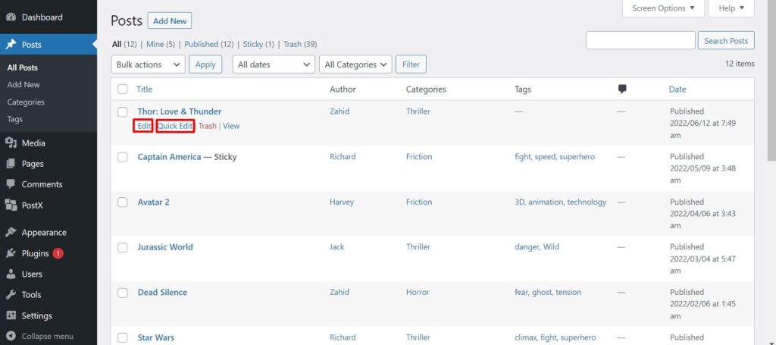Image resolution: width=776 pixels, height=345 pixels.
Task: Click the Pages icon in sidebar
Action: pyautogui.click(x=11, y=164)
